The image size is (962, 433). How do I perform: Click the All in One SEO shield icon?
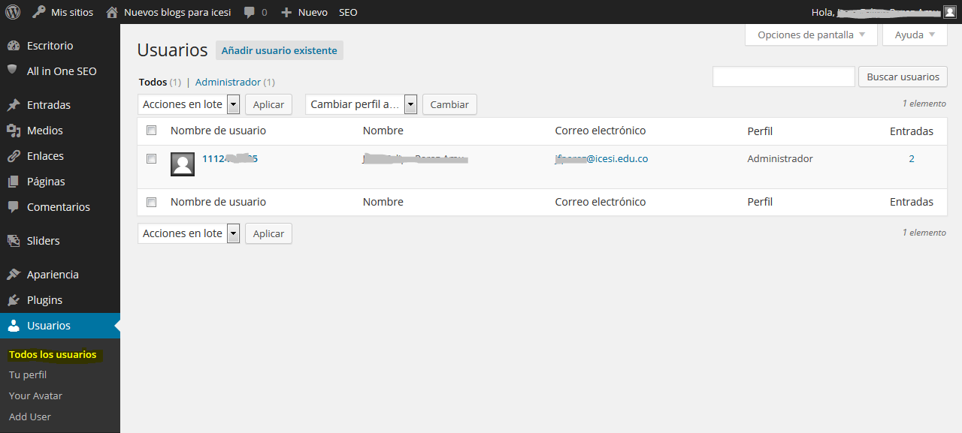[x=13, y=71]
